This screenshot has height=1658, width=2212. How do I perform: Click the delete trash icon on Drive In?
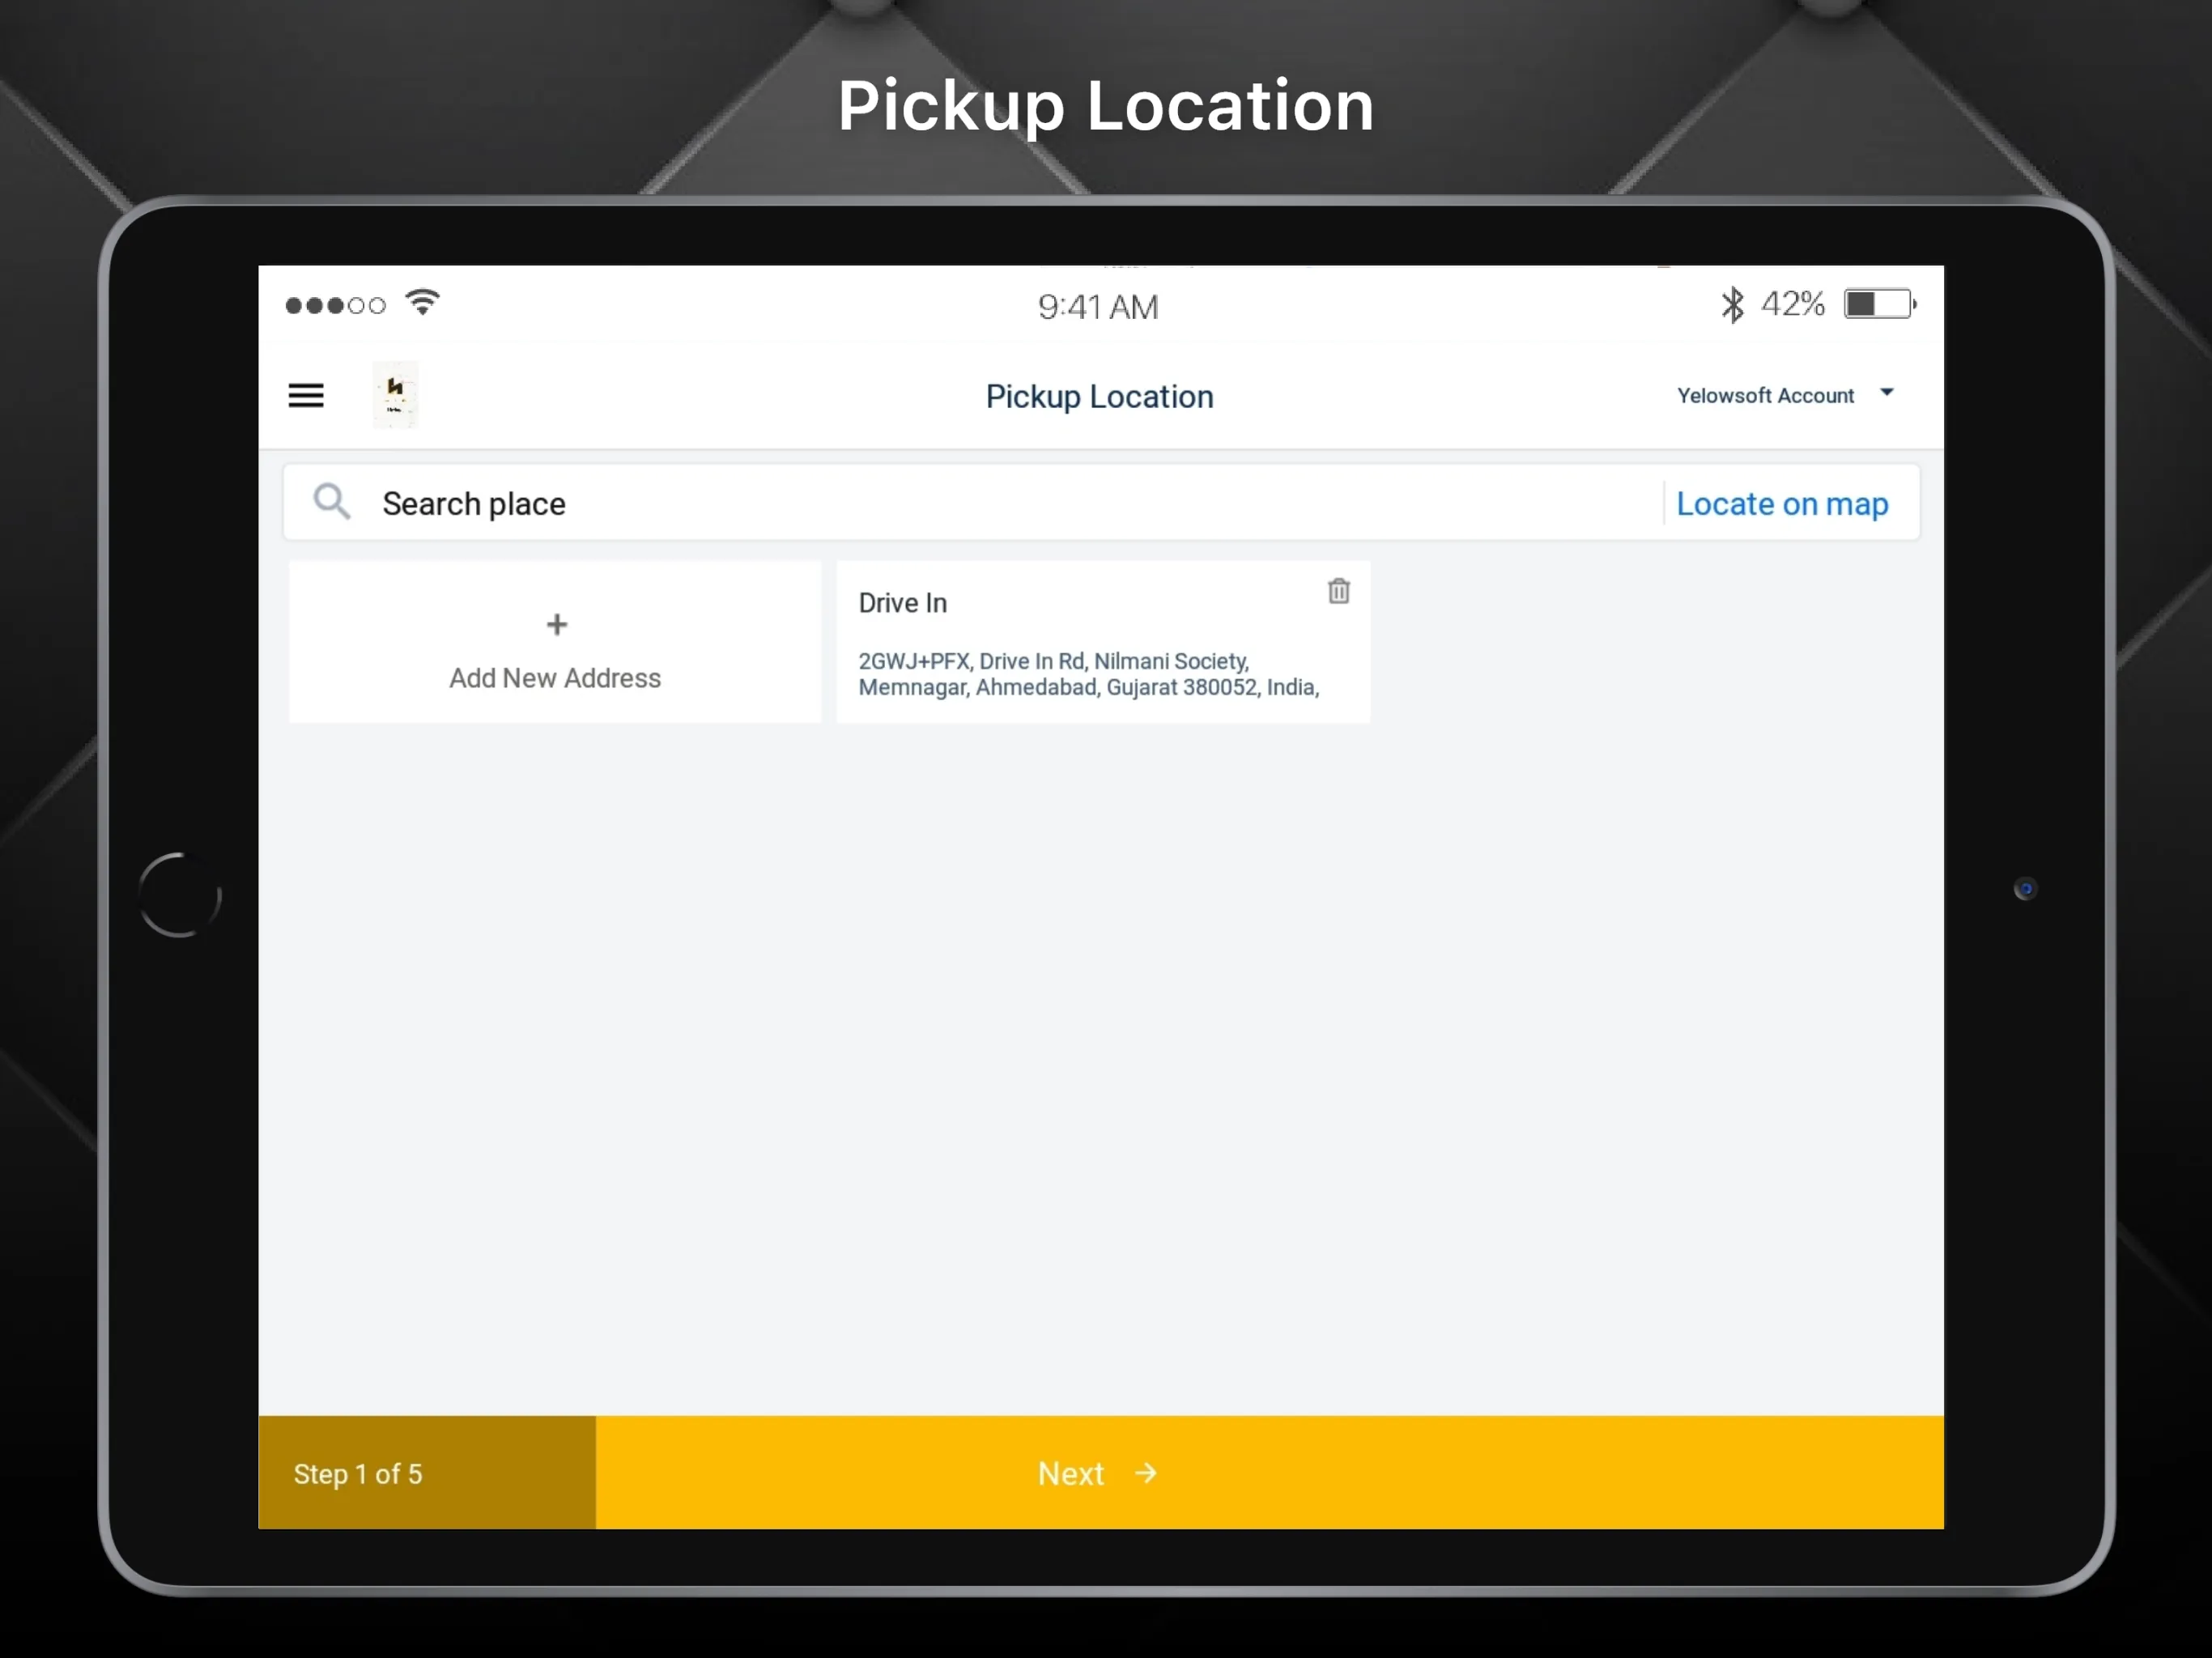coord(1339,590)
